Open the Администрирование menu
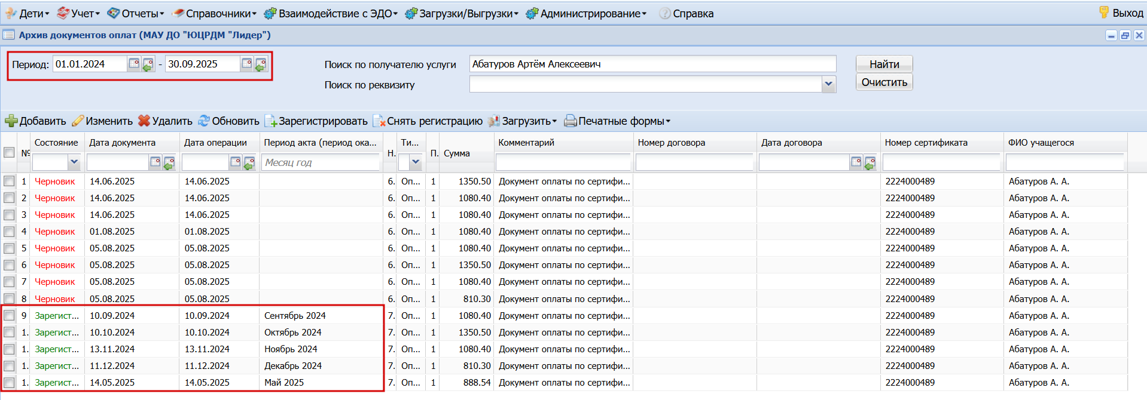The height and width of the screenshot is (400, 1147). tap(586, 13)
